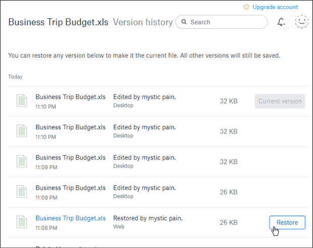Open the blue Business Trip Budget.xls link
The height and width of the screenshot is (248, 313).
(x=71, y=218)
